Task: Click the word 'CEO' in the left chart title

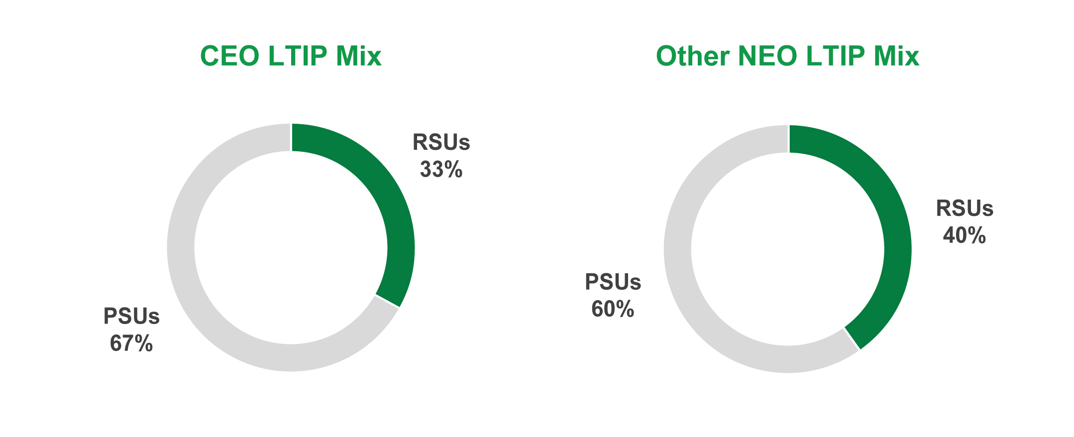Action: pos(229,56)
